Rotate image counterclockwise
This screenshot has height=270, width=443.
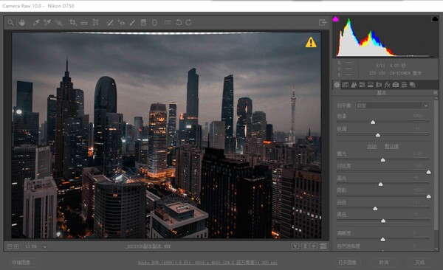179,22
